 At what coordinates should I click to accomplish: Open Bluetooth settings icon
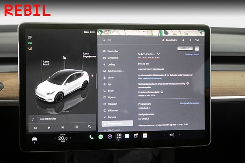(190, 40)
